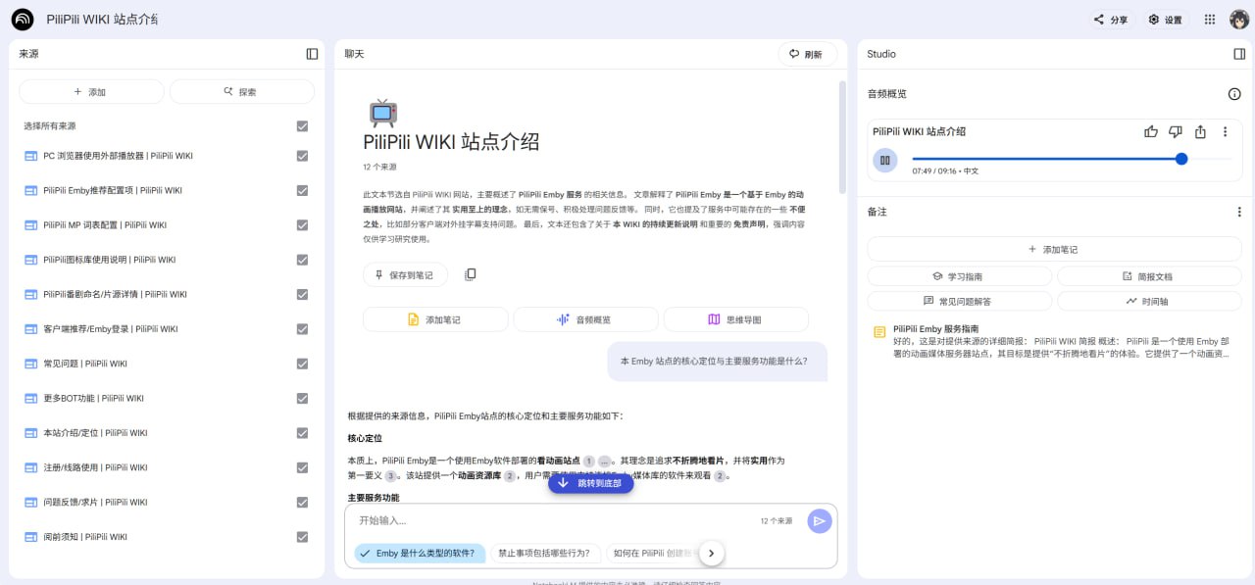Select suggestion 禁止事项包括哪些行为?

pos(545,554)
